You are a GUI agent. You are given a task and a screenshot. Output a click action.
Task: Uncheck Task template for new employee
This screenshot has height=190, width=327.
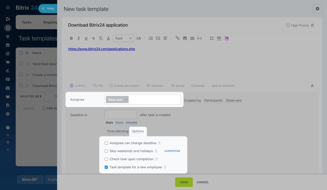pos(106,167)
